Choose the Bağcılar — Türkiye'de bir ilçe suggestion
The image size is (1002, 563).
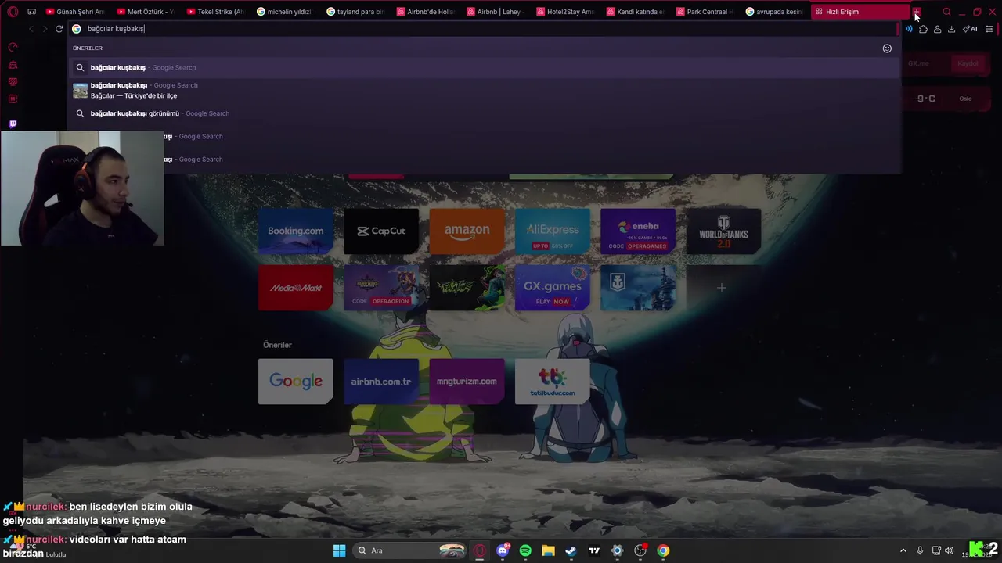pos(484,91)
